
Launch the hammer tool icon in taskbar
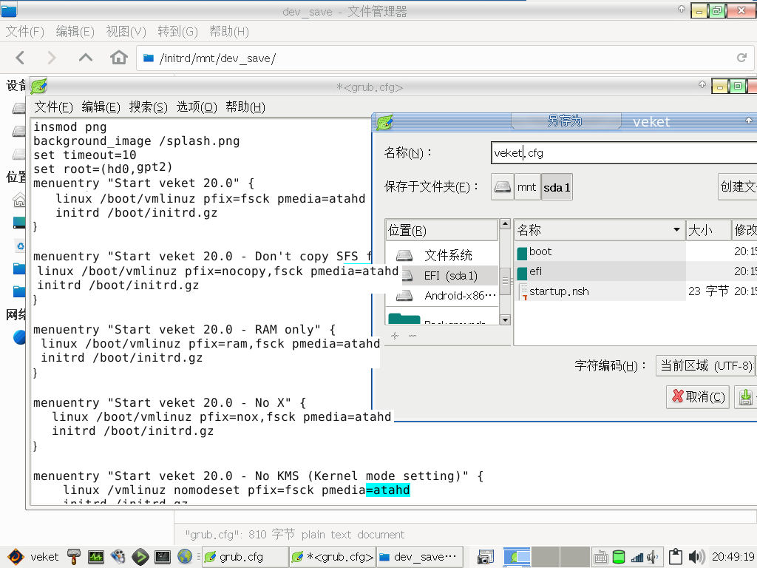click(x=73, y=557)
